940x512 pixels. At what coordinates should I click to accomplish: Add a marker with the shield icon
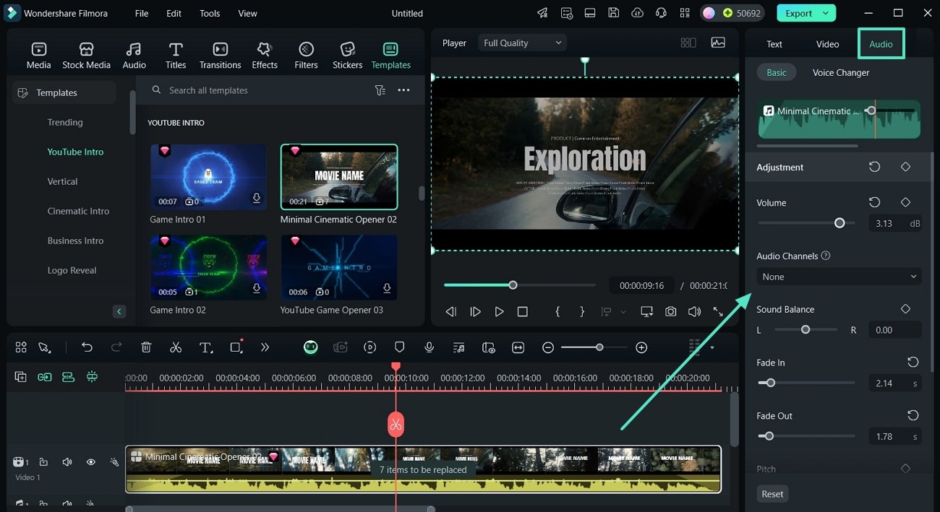coord(399,347)
